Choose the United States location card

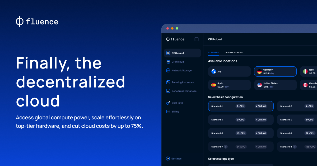pyautogui.click(x=275, y=85)
